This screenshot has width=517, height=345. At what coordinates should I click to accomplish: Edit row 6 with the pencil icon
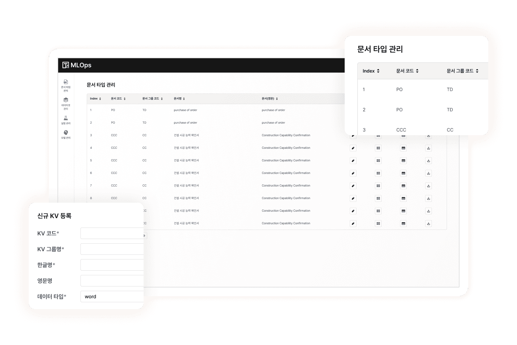[353, 173]
